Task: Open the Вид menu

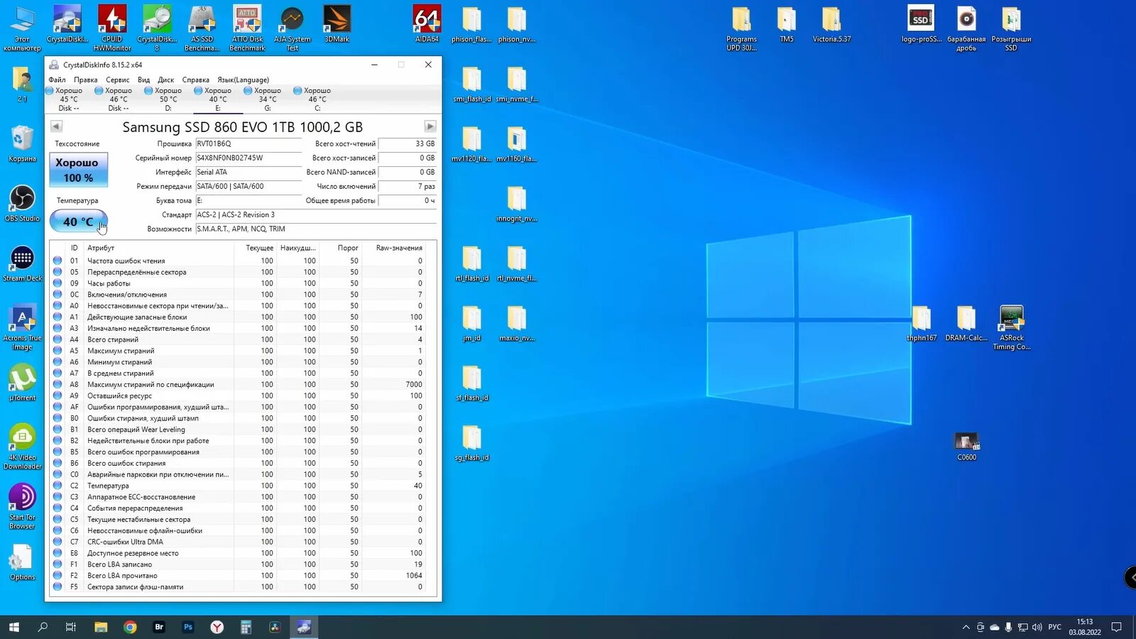Action: (143, 80)
